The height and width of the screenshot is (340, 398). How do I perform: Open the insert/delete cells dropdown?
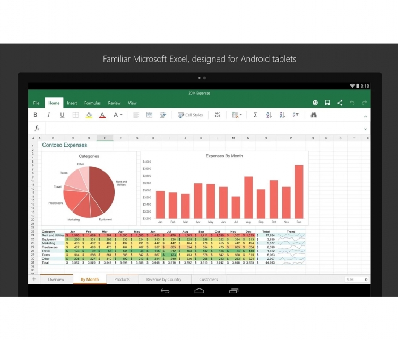coord(237,115)
